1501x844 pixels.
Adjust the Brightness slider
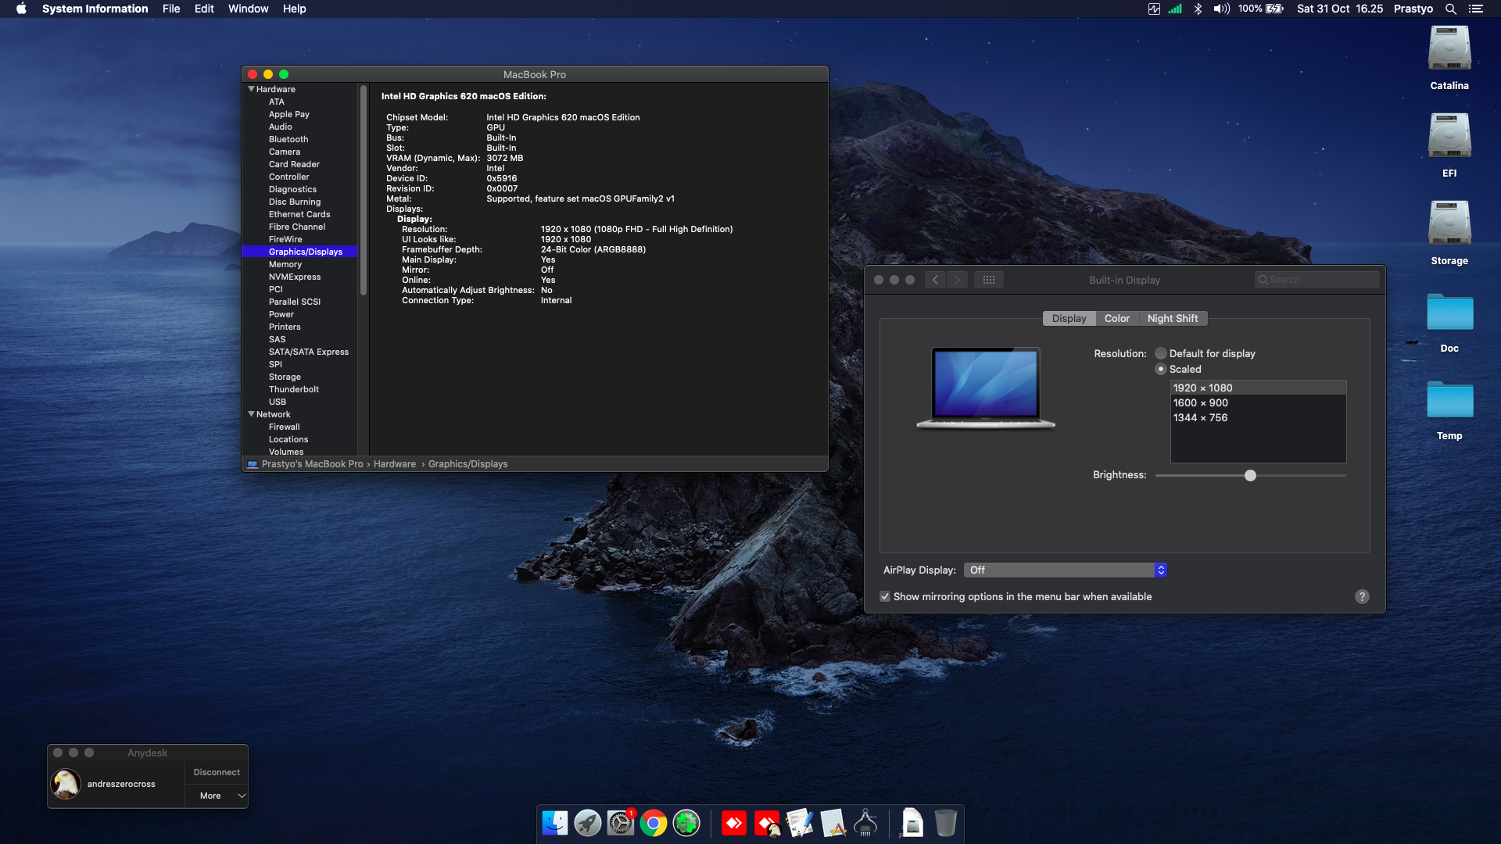pyautogui.click(x=1250, y=475)
